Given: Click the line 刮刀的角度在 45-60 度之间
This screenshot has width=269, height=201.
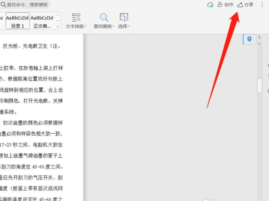Looking at the screenshot, I should pyautogui.click(x=31, y=166).
